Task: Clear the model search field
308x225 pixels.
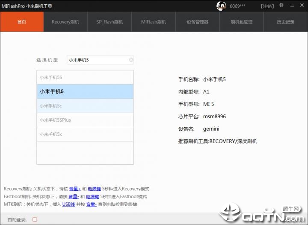Action: click(x=131, y=60)
